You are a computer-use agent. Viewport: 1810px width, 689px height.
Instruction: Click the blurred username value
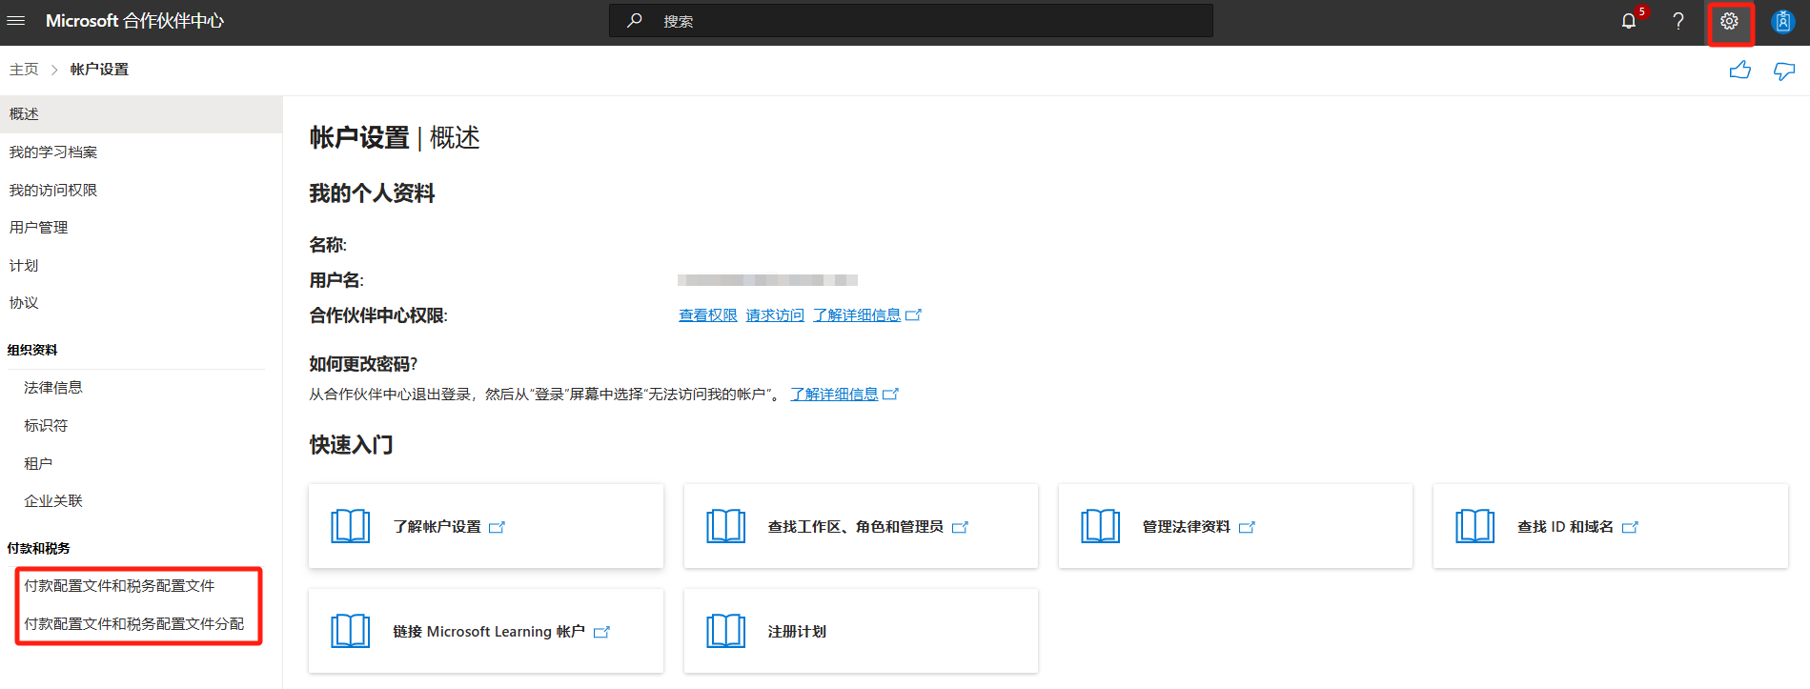point(767,280)
